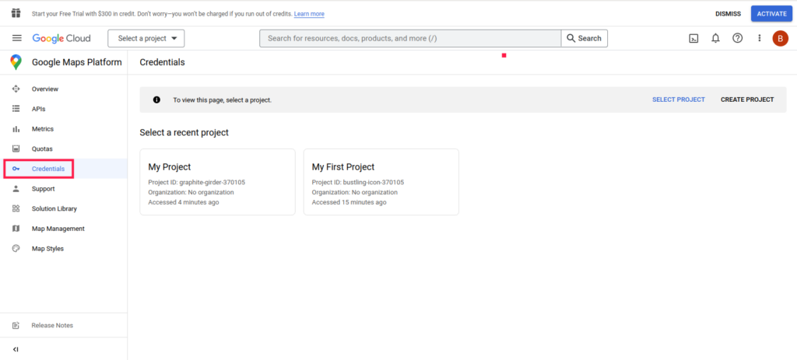Click the DISMISS button in banner
Image resolution: width=797 pixels, height=360 pixels.
click(728, 14)
